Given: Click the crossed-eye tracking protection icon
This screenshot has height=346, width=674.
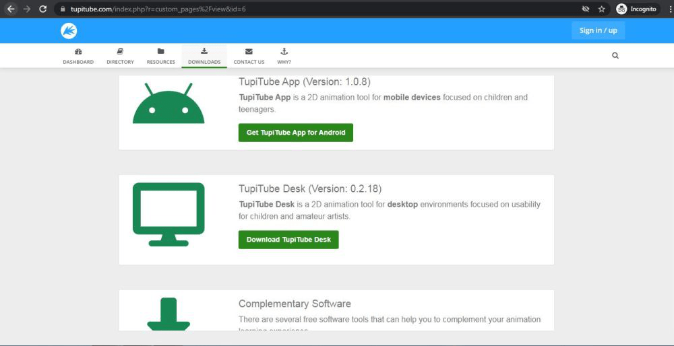Looking at the screenshot, I should pyautogui.click(x=586, y=9).
